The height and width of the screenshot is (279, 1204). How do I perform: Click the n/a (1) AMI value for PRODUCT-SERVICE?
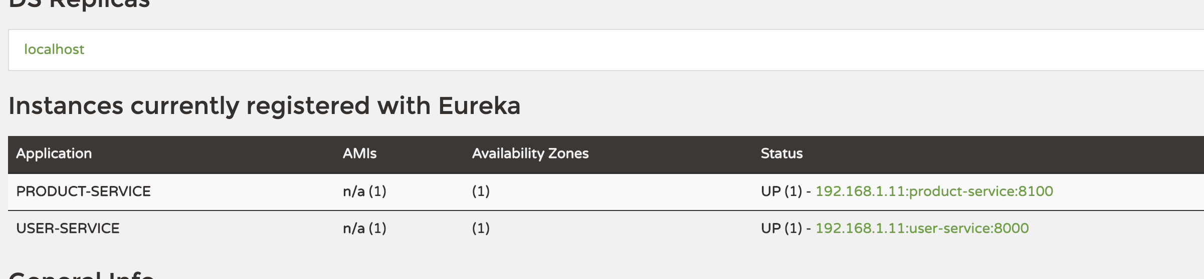[364, 191]
